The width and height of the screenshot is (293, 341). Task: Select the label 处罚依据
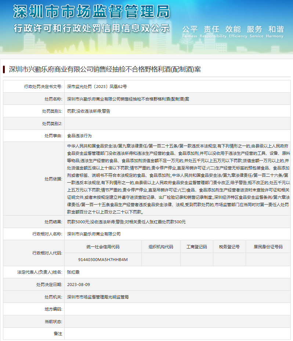click(x=53, y=179)
